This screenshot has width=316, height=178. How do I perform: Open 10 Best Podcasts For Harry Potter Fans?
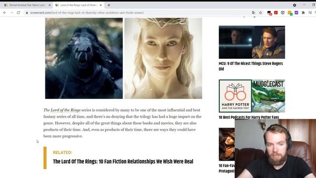point(249,117)
